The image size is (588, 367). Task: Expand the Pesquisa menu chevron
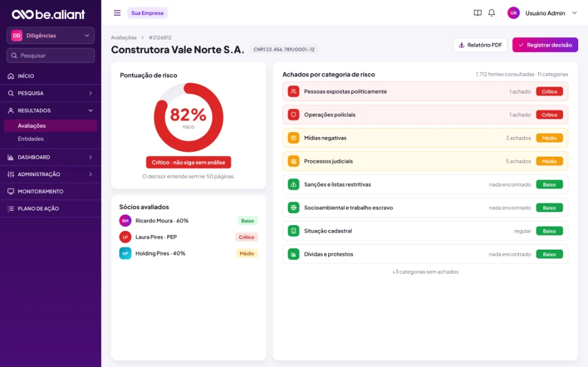click(x=91, y=93)
